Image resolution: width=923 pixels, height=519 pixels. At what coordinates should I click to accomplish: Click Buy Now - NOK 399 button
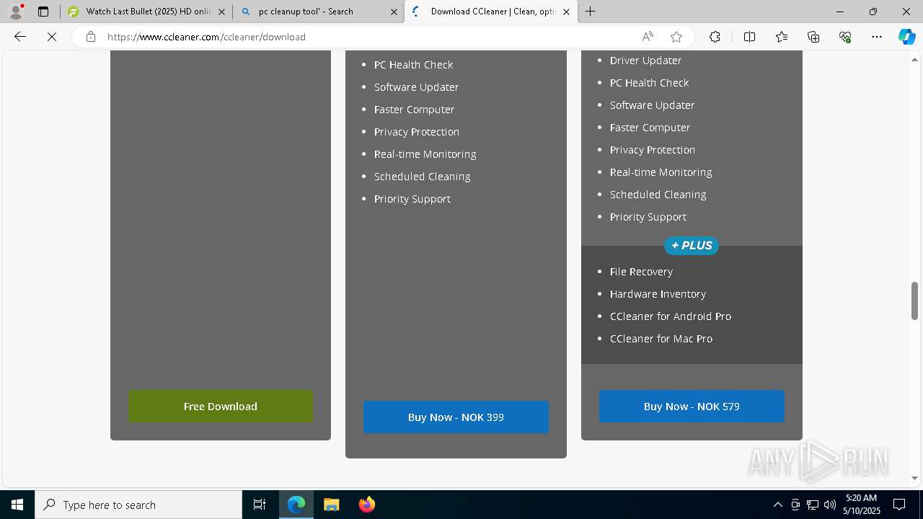coord(456,417)
